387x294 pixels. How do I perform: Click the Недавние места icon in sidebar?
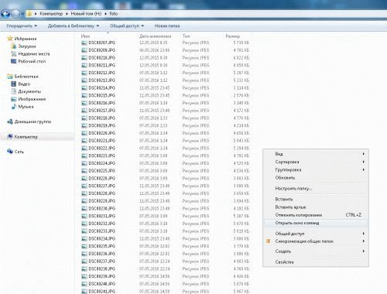tap(14, 53)
